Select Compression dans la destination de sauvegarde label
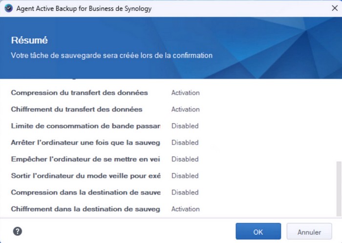 [x=85, y=193]
